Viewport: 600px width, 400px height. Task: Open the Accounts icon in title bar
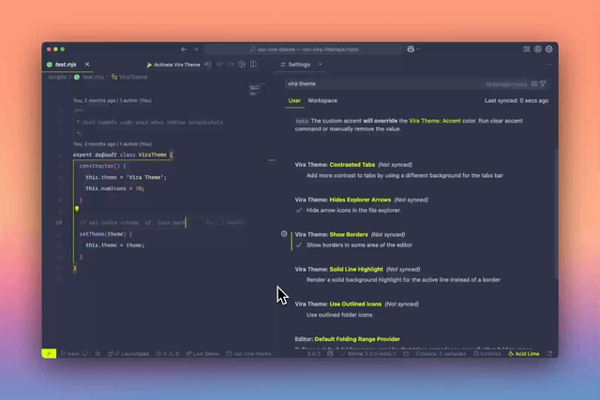point(537,49)
